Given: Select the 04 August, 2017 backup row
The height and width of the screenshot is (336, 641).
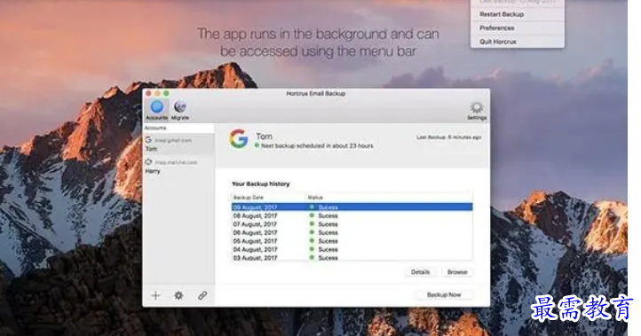Looking at the screenshot, I should [352, 249].
